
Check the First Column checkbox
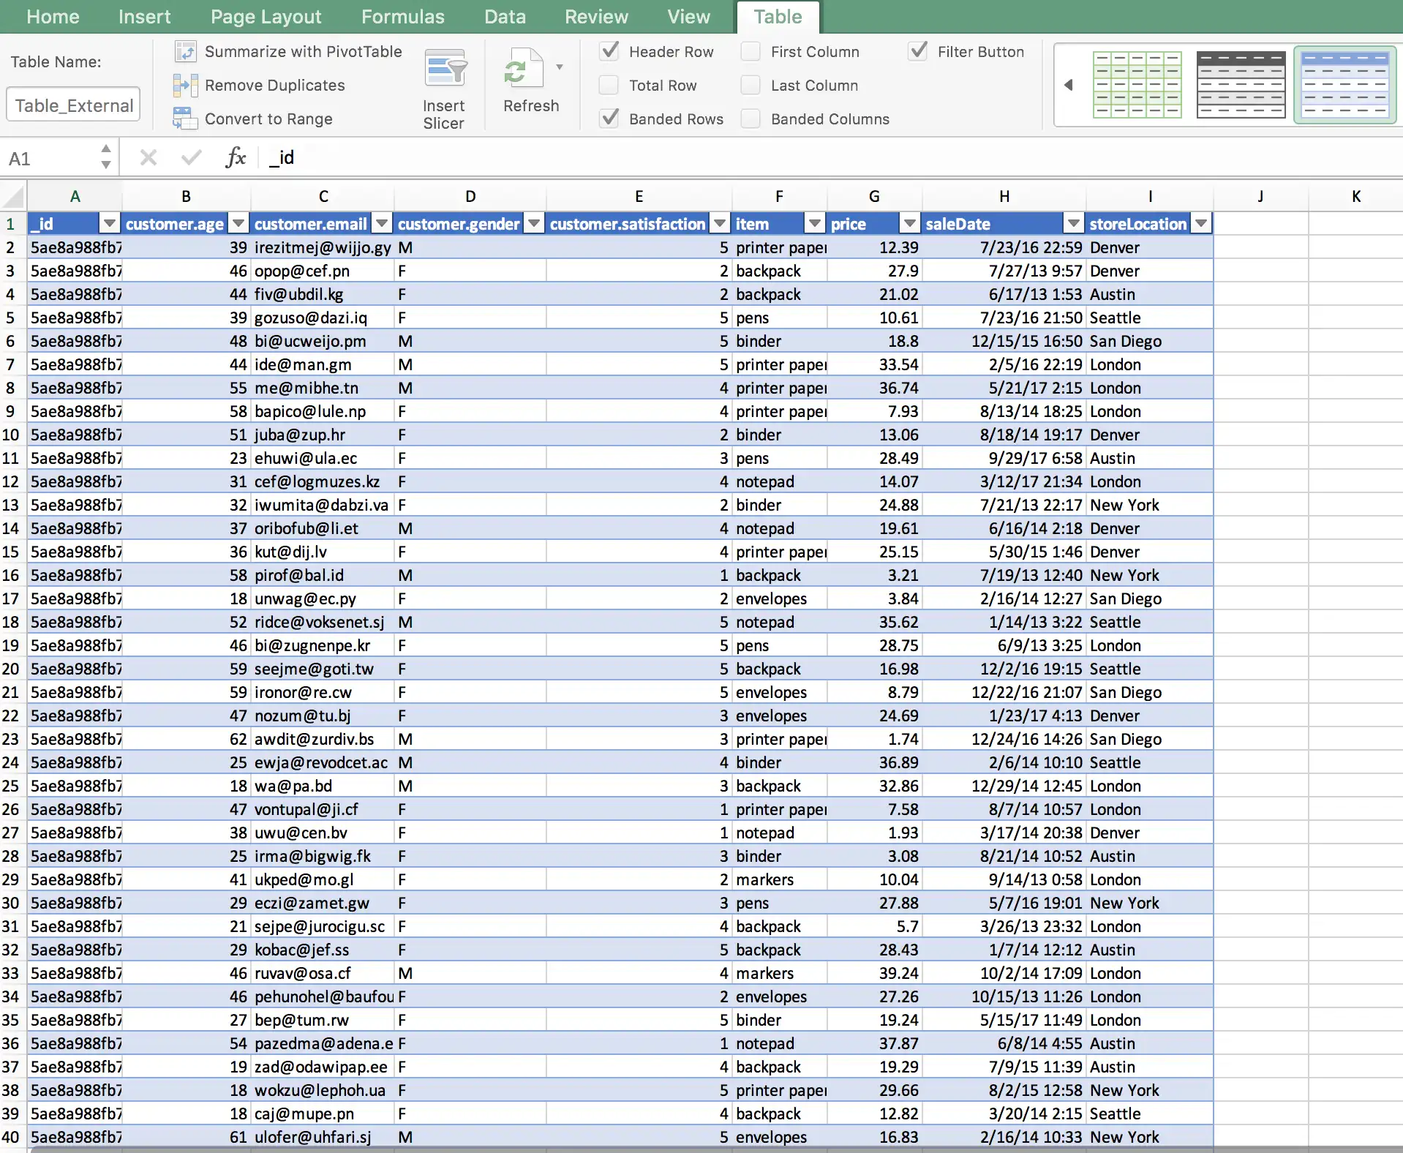click(x=751, y=51)
